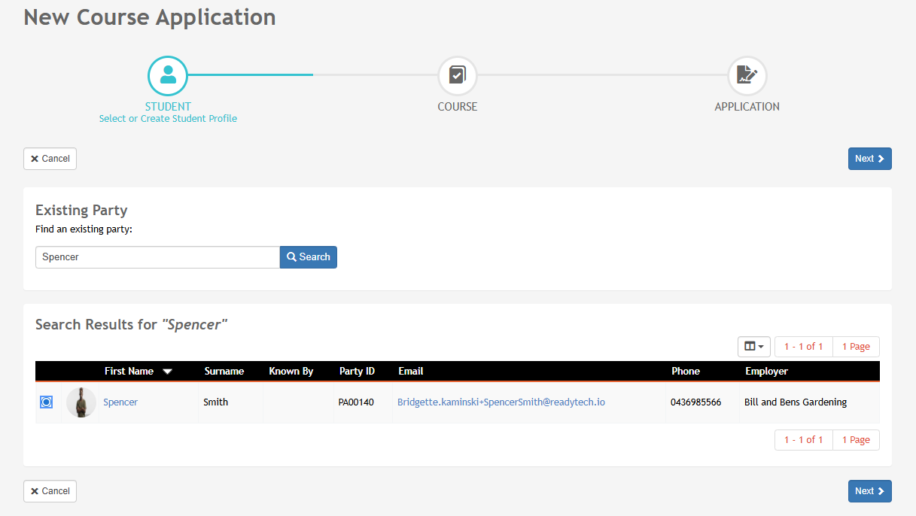Click bottom '1 - 1 of 1' pagination indicator
The image size is (916, 516).
(804, 440)
